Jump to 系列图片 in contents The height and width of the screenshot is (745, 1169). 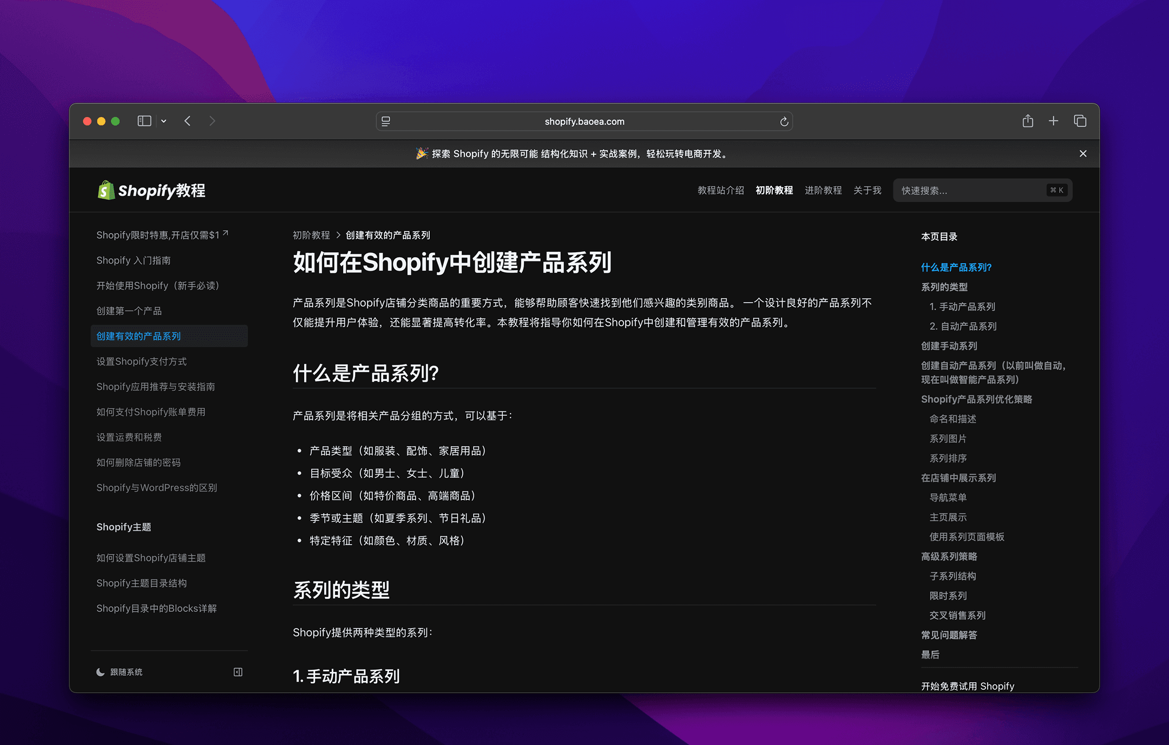pos(948,439)
